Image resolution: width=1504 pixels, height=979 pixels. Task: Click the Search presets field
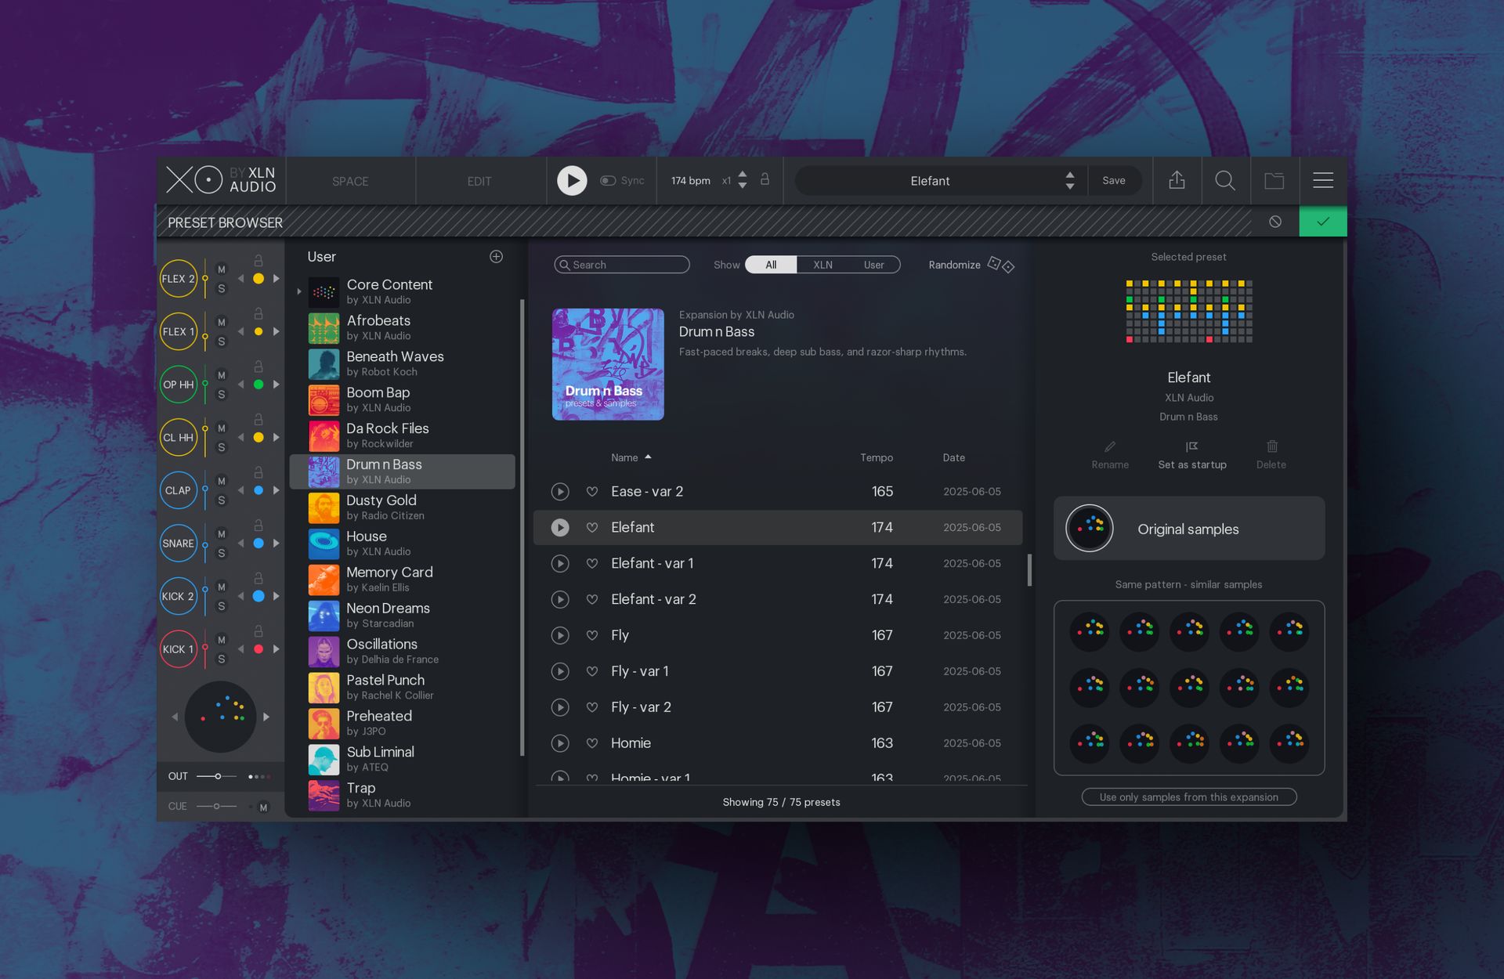pos(622,265)
